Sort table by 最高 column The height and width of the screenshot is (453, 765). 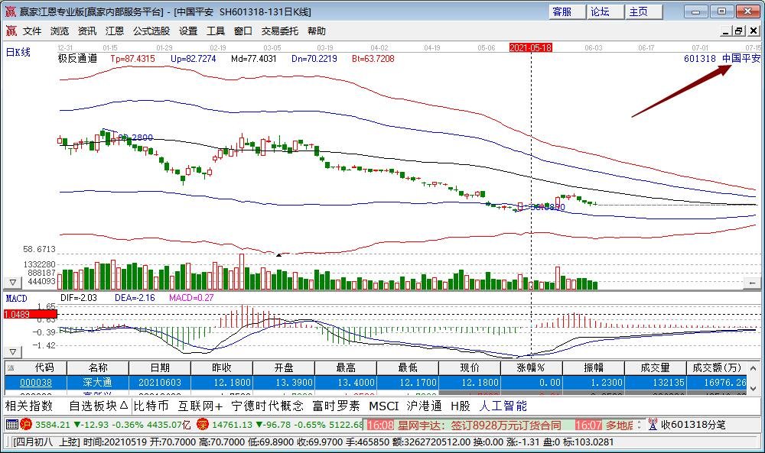346,367
